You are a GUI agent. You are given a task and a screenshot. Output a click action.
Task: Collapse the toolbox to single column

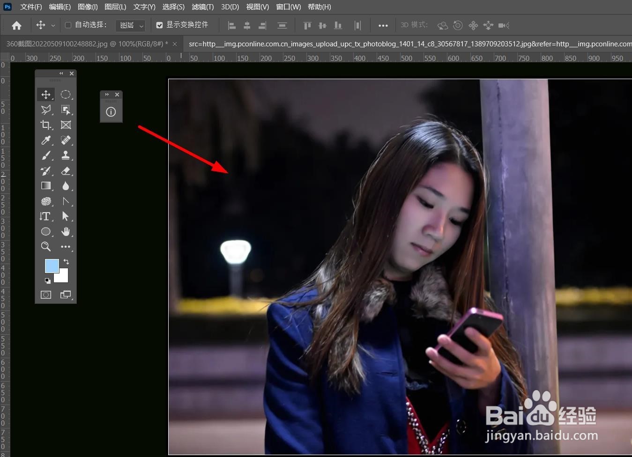click(61, 74)
